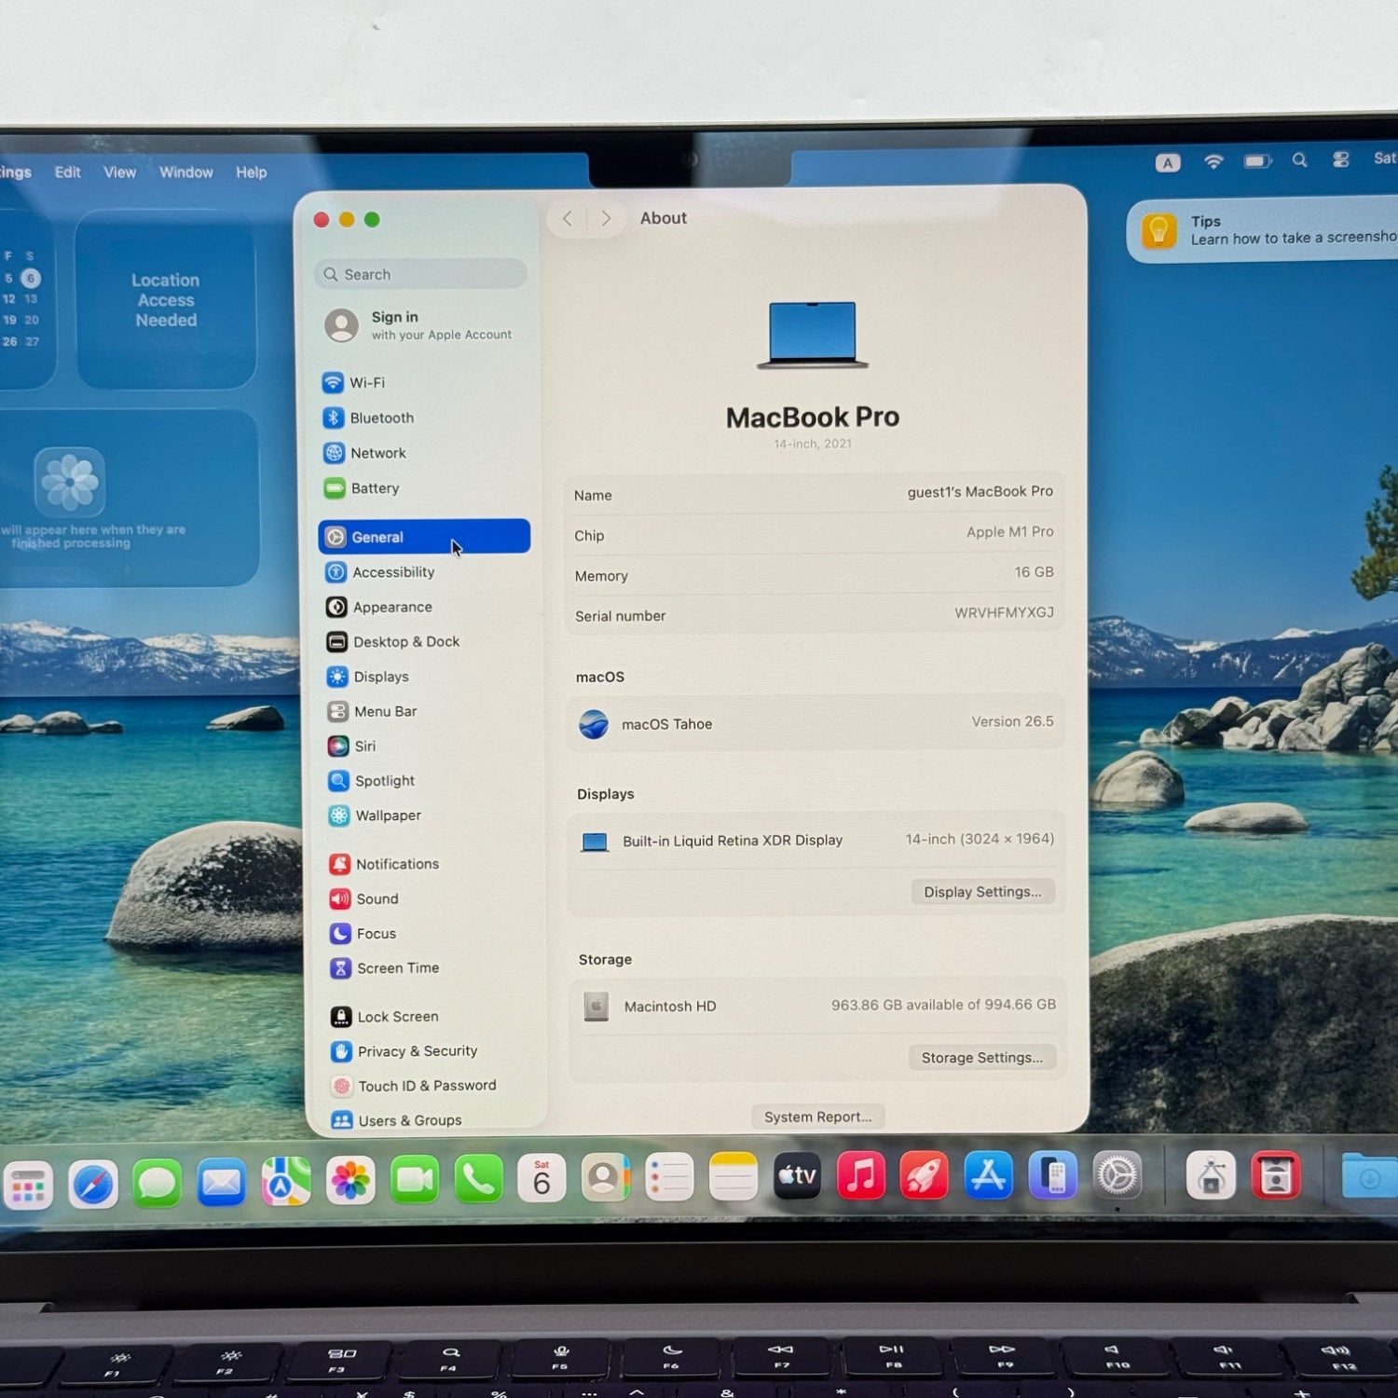1398x1398 pixels.
Task: Open Menu Bar settings in the sidebar
Action: 426,711
